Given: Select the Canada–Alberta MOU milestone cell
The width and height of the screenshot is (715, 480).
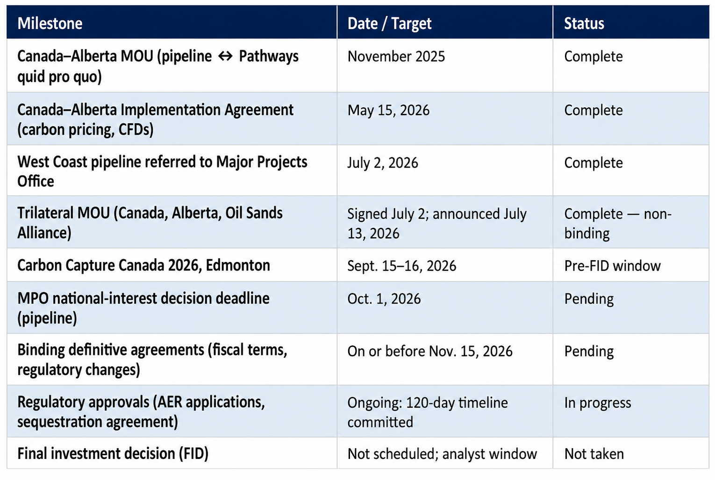Looking at the screenshot, I should (x=172, y=65).
